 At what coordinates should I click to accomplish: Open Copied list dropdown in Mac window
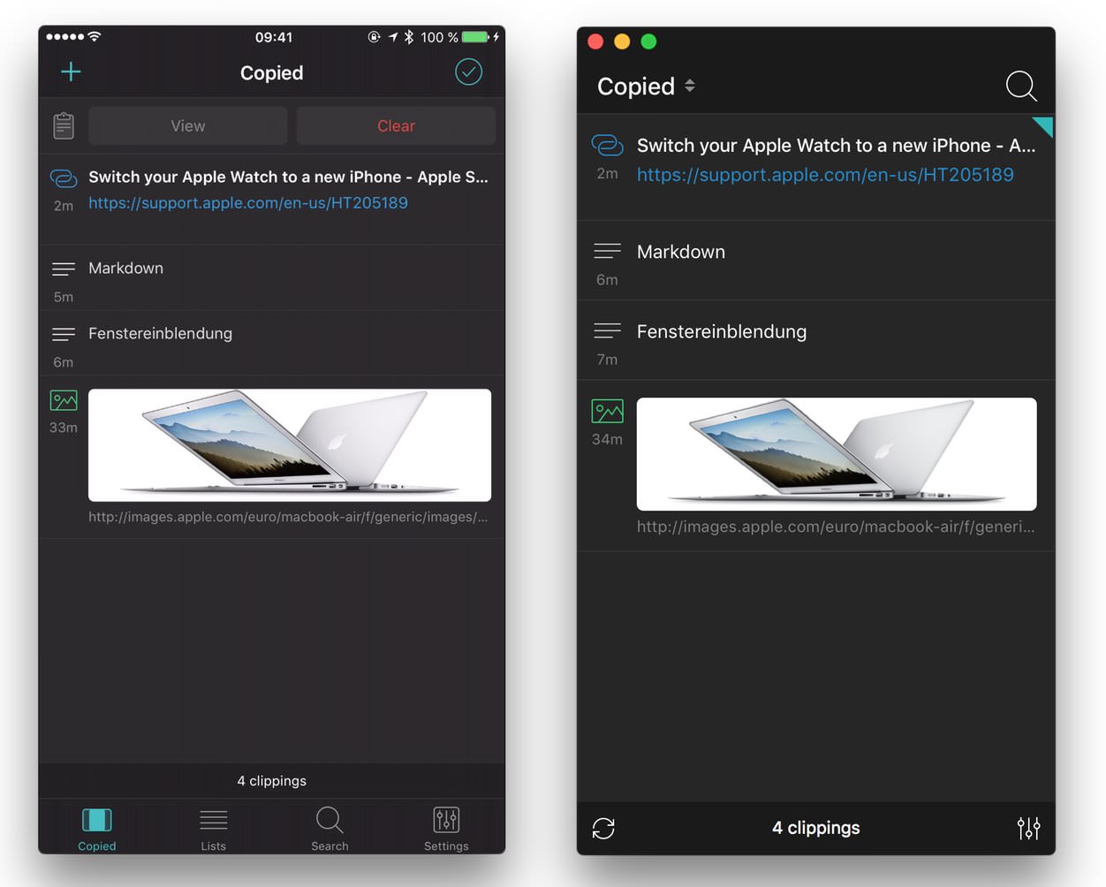647,87
